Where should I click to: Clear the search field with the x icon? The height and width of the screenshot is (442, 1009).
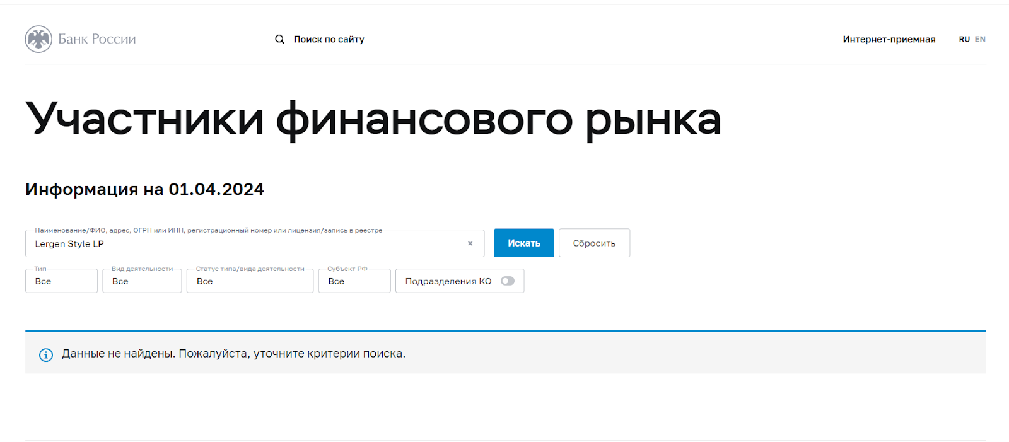click(470, 243)
